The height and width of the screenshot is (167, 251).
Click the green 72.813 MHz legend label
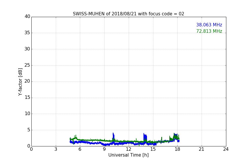click(x=209, y=31)
